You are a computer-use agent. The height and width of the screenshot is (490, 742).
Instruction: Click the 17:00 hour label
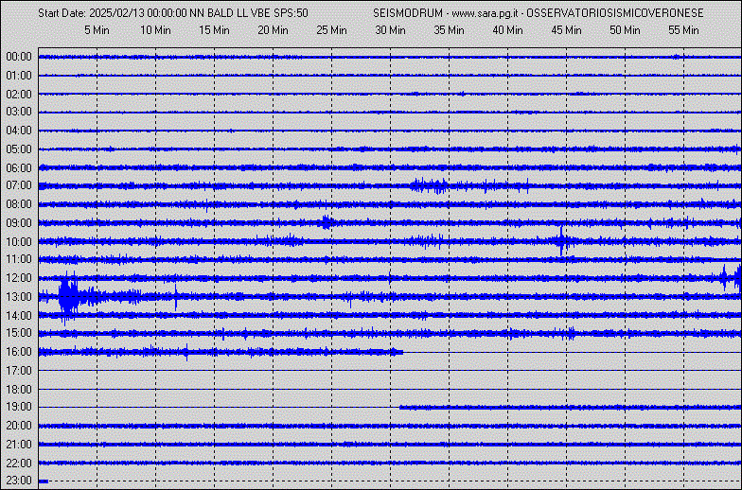pos(19,371)
